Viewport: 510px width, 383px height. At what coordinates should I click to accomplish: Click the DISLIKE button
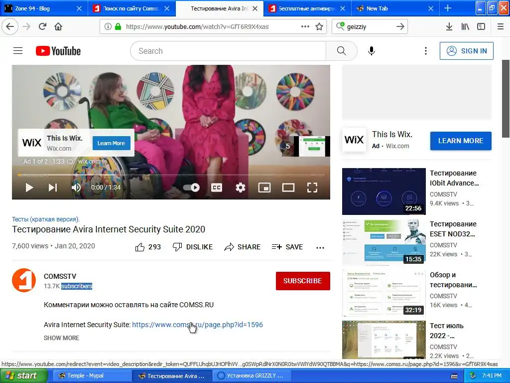click(192, 247)
